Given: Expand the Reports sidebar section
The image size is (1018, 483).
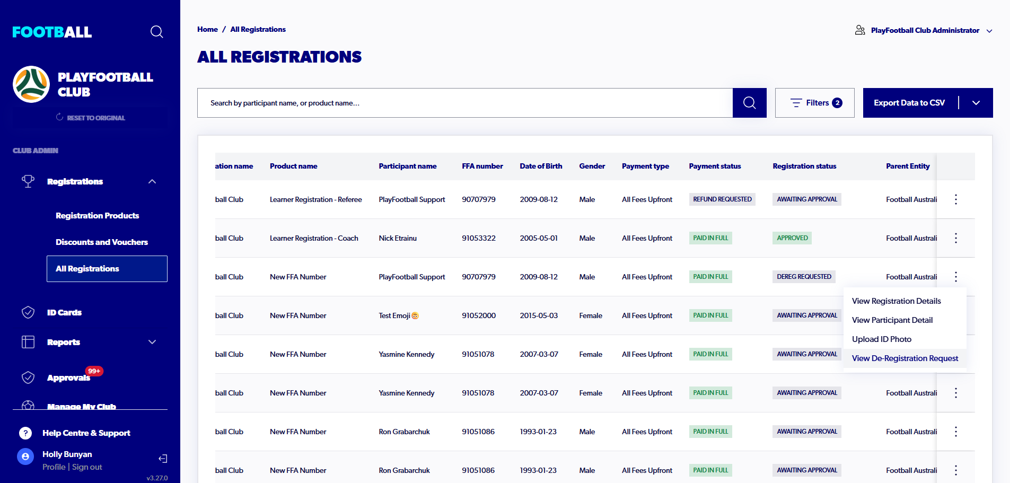Looking at the screenshot, I should [x=152, y=342].
